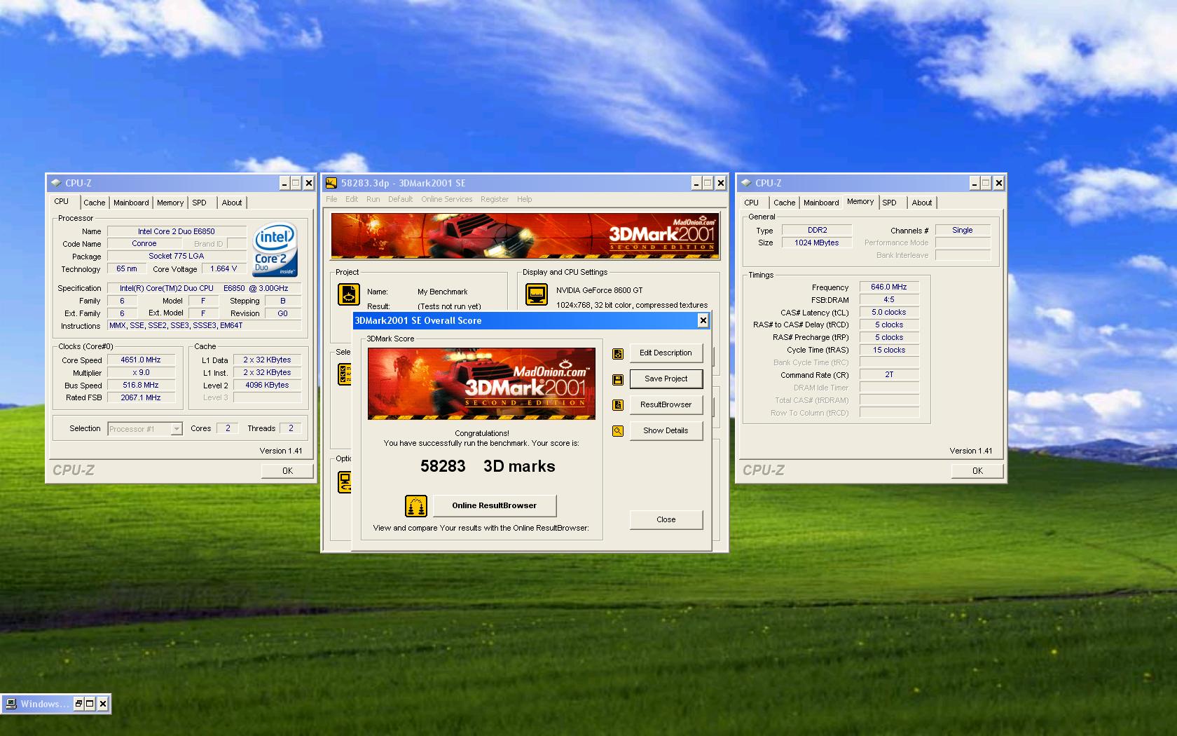
Task: Click the Show Details magnifier icon
Action: coord(618,431)
